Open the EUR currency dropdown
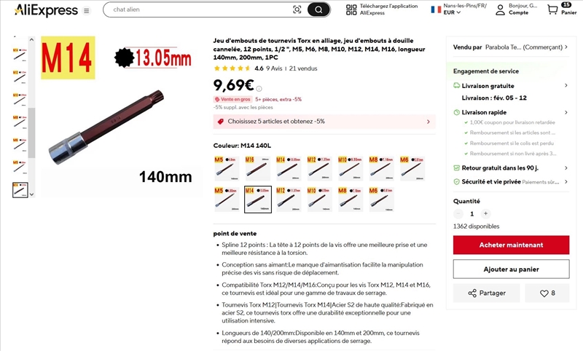This screenshot has height=351, width=583. pos(452,12)
